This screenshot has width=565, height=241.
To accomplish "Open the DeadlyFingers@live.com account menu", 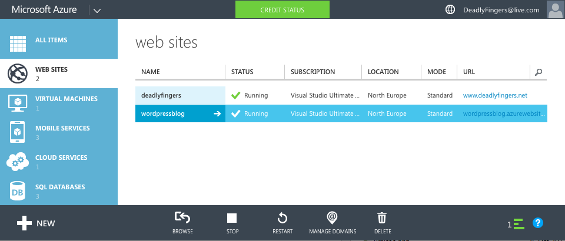I will point(501,10).
